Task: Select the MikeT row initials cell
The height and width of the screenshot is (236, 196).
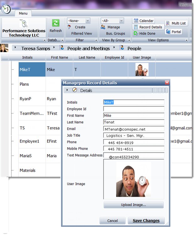Action: (x=32, y=70)
